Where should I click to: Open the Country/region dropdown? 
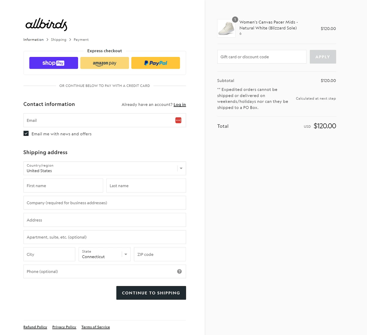[105, 168]
